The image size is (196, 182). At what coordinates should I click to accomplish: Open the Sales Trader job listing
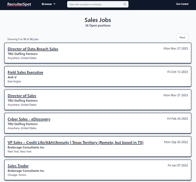coord(18,166)
